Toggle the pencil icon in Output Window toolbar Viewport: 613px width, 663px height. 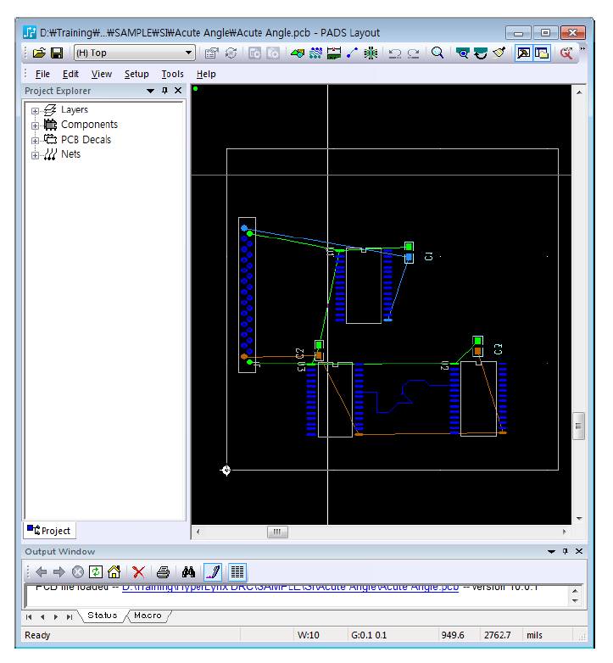pos(213,572)
